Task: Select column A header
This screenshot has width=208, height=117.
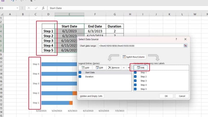Action: (10, 14)
